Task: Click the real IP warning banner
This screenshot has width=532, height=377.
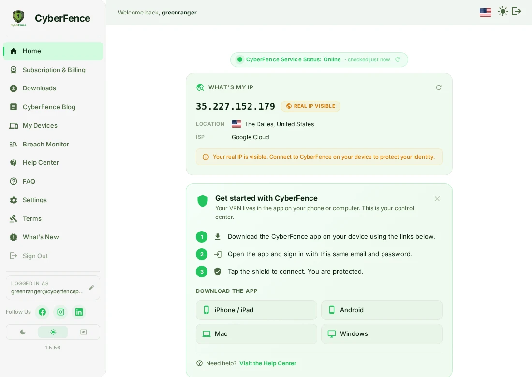Action: [x=319, y=157]
